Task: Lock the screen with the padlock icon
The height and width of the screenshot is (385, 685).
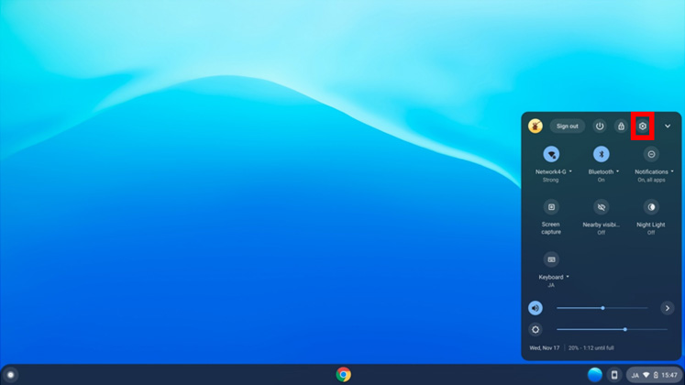Action: click(x=621, y=126)
